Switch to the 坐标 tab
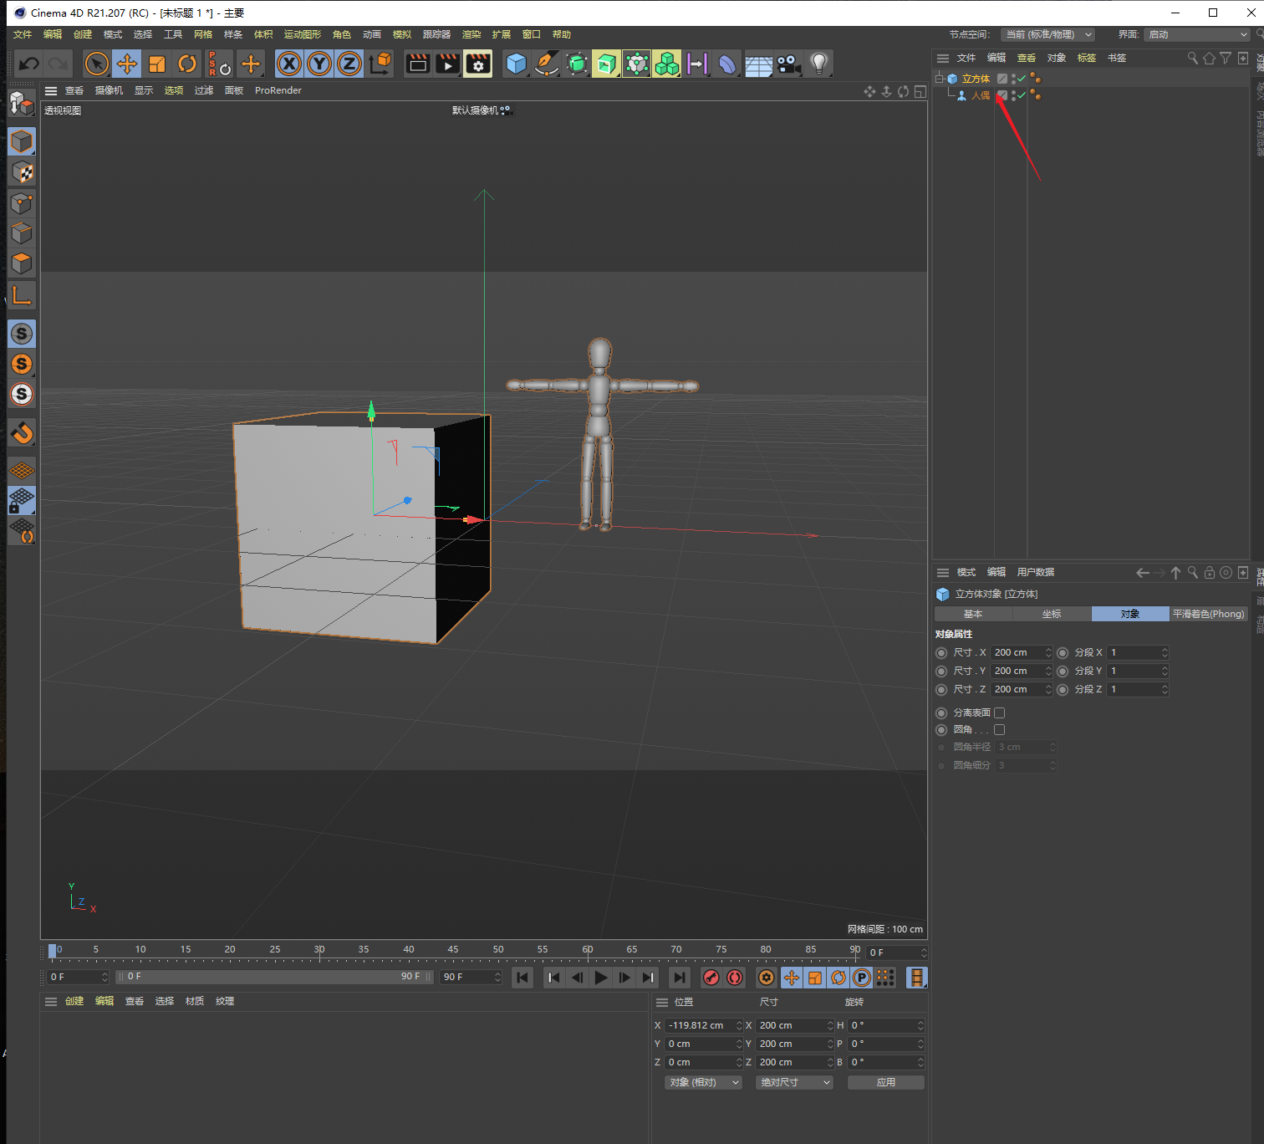 coord(1052,614)
